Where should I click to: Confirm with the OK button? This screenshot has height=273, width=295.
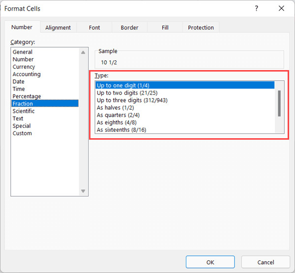(210, 262)
